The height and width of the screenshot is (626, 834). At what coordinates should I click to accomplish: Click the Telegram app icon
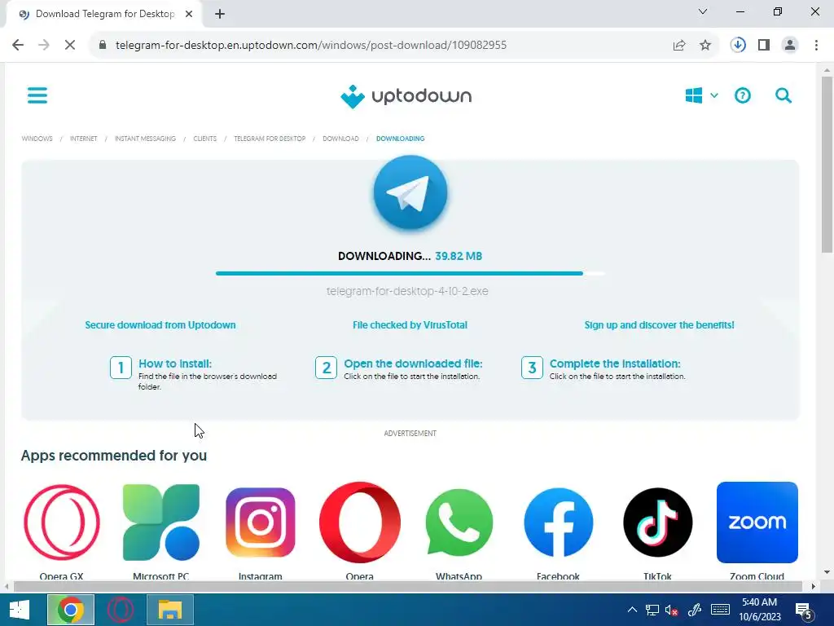410,192
